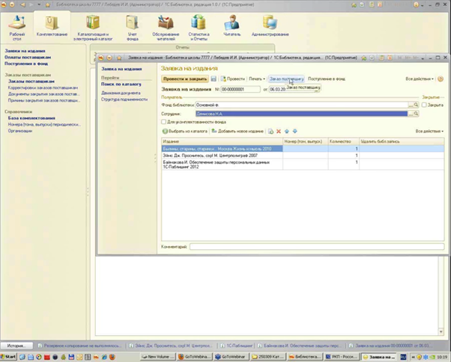The image size is (451, 362).
Task: Click the save diskette icon in form toolbar
Action: click(214, 79)
